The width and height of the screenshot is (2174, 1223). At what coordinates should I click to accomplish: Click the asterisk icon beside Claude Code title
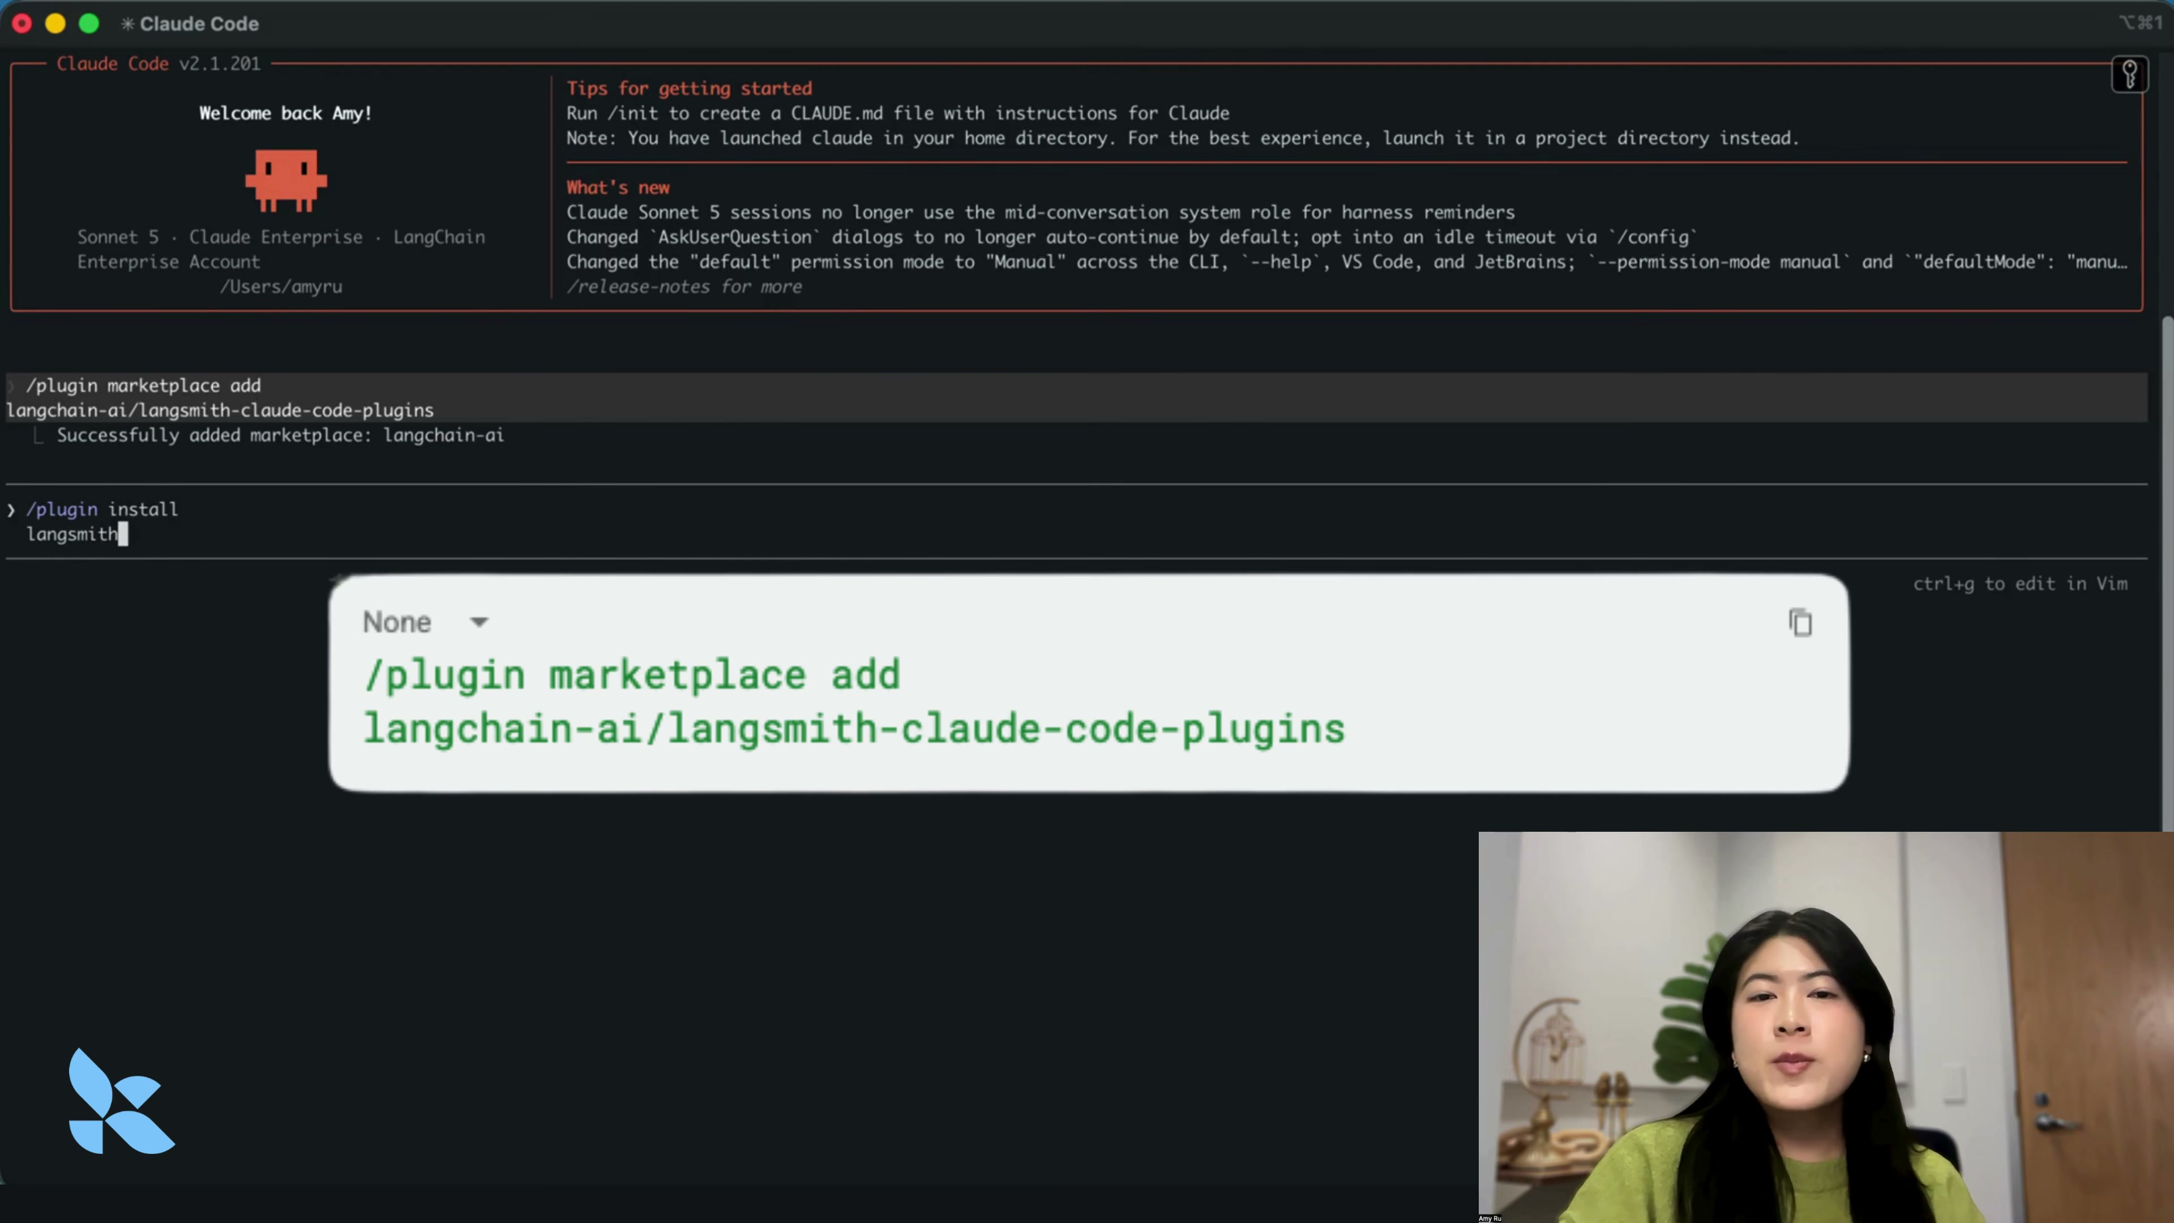[127, 24]
